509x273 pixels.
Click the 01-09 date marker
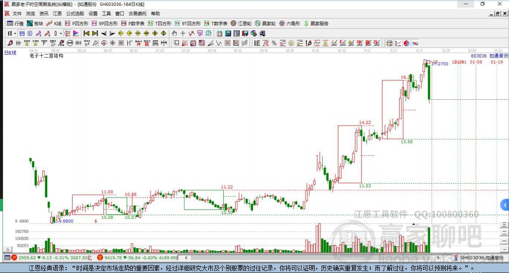pyautogui.click(x=476, y=62)
